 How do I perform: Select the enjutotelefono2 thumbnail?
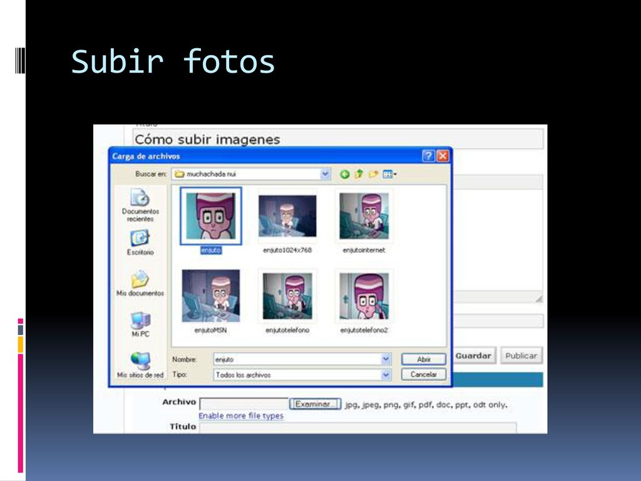pos(364,296)
